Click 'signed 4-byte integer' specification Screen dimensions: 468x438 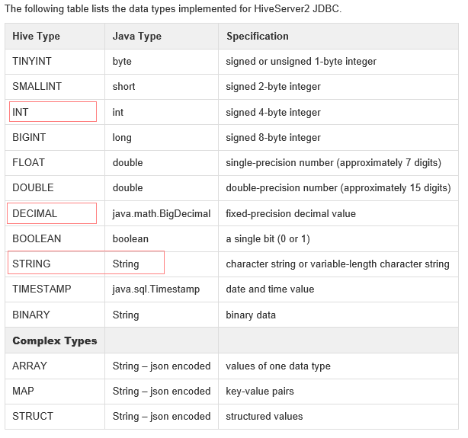tap(273, 113)
